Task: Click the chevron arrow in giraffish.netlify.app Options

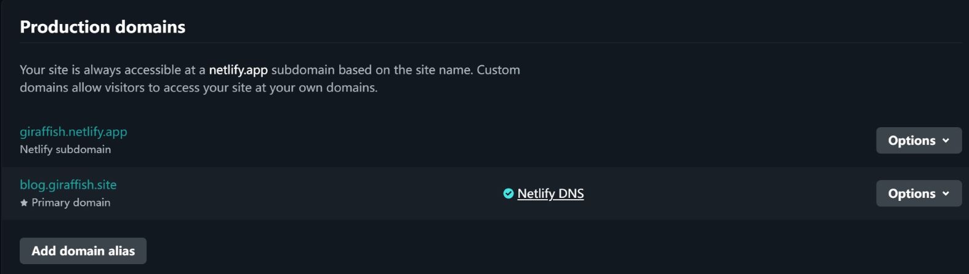Action: point(946,141)
